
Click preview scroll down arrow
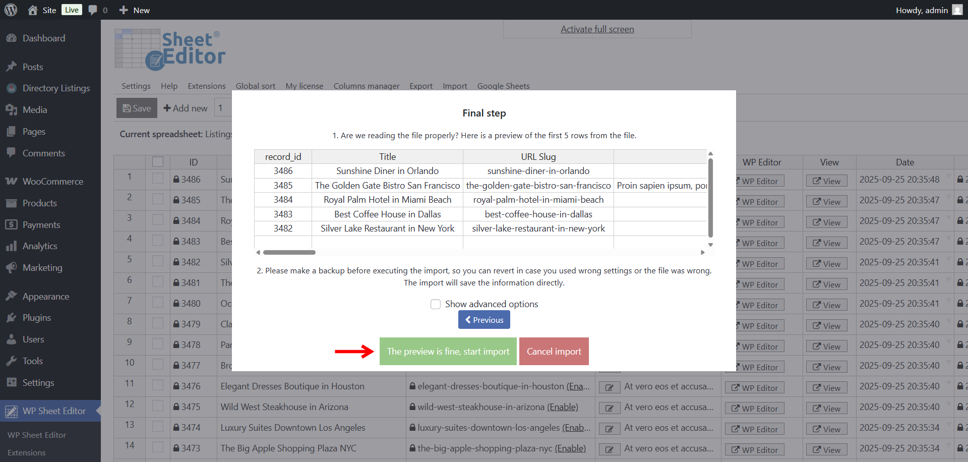point(710,245)
